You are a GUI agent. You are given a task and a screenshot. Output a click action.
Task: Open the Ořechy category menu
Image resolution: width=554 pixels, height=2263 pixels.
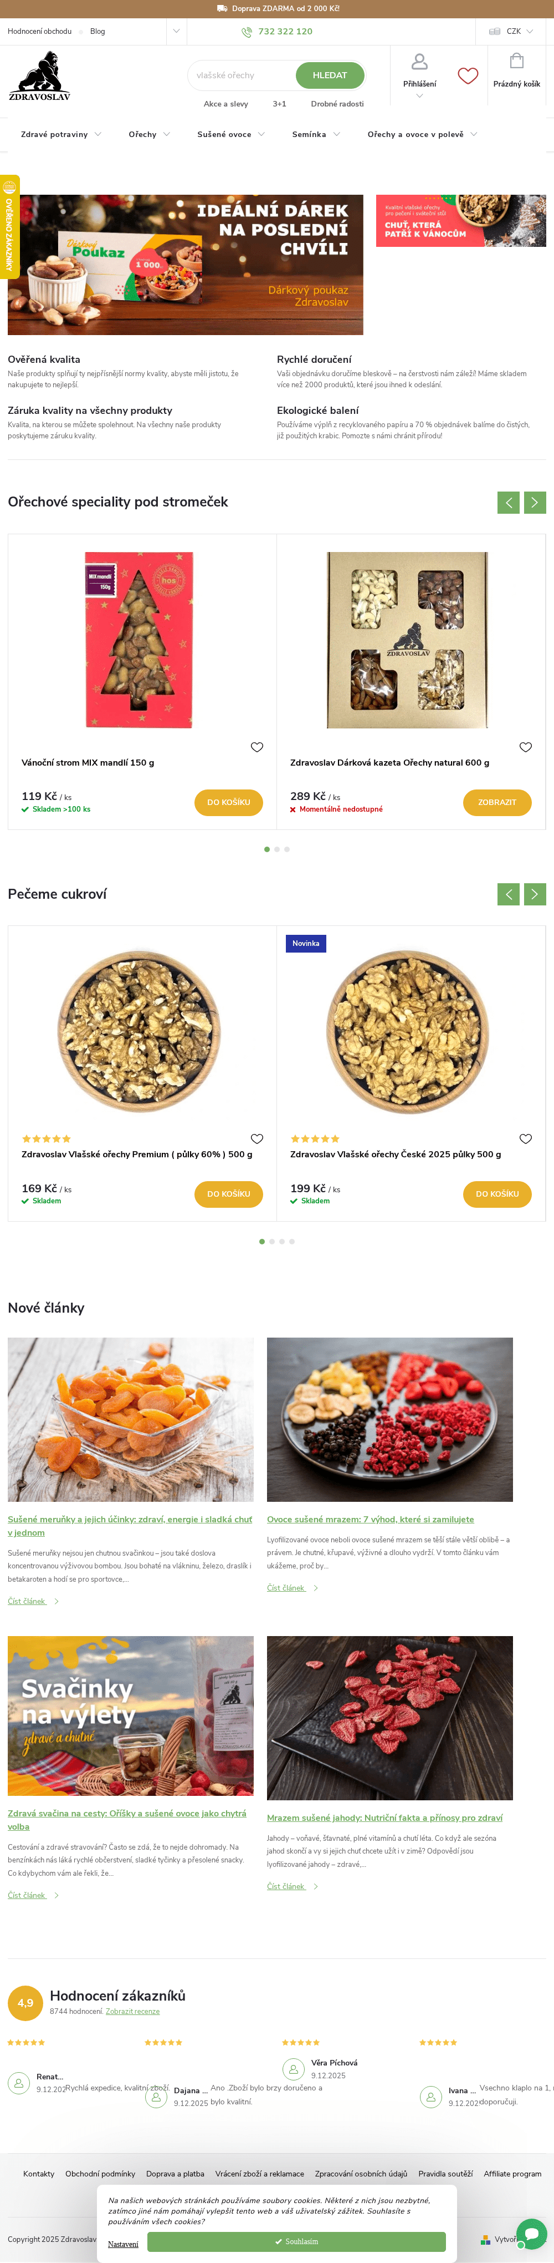(x=149, y=134)
